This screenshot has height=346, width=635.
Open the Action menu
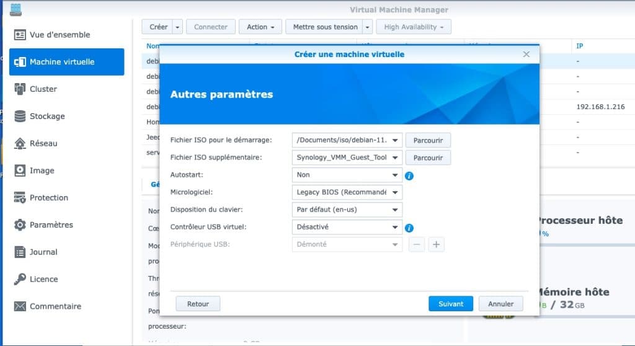click(x=260, y=27)
